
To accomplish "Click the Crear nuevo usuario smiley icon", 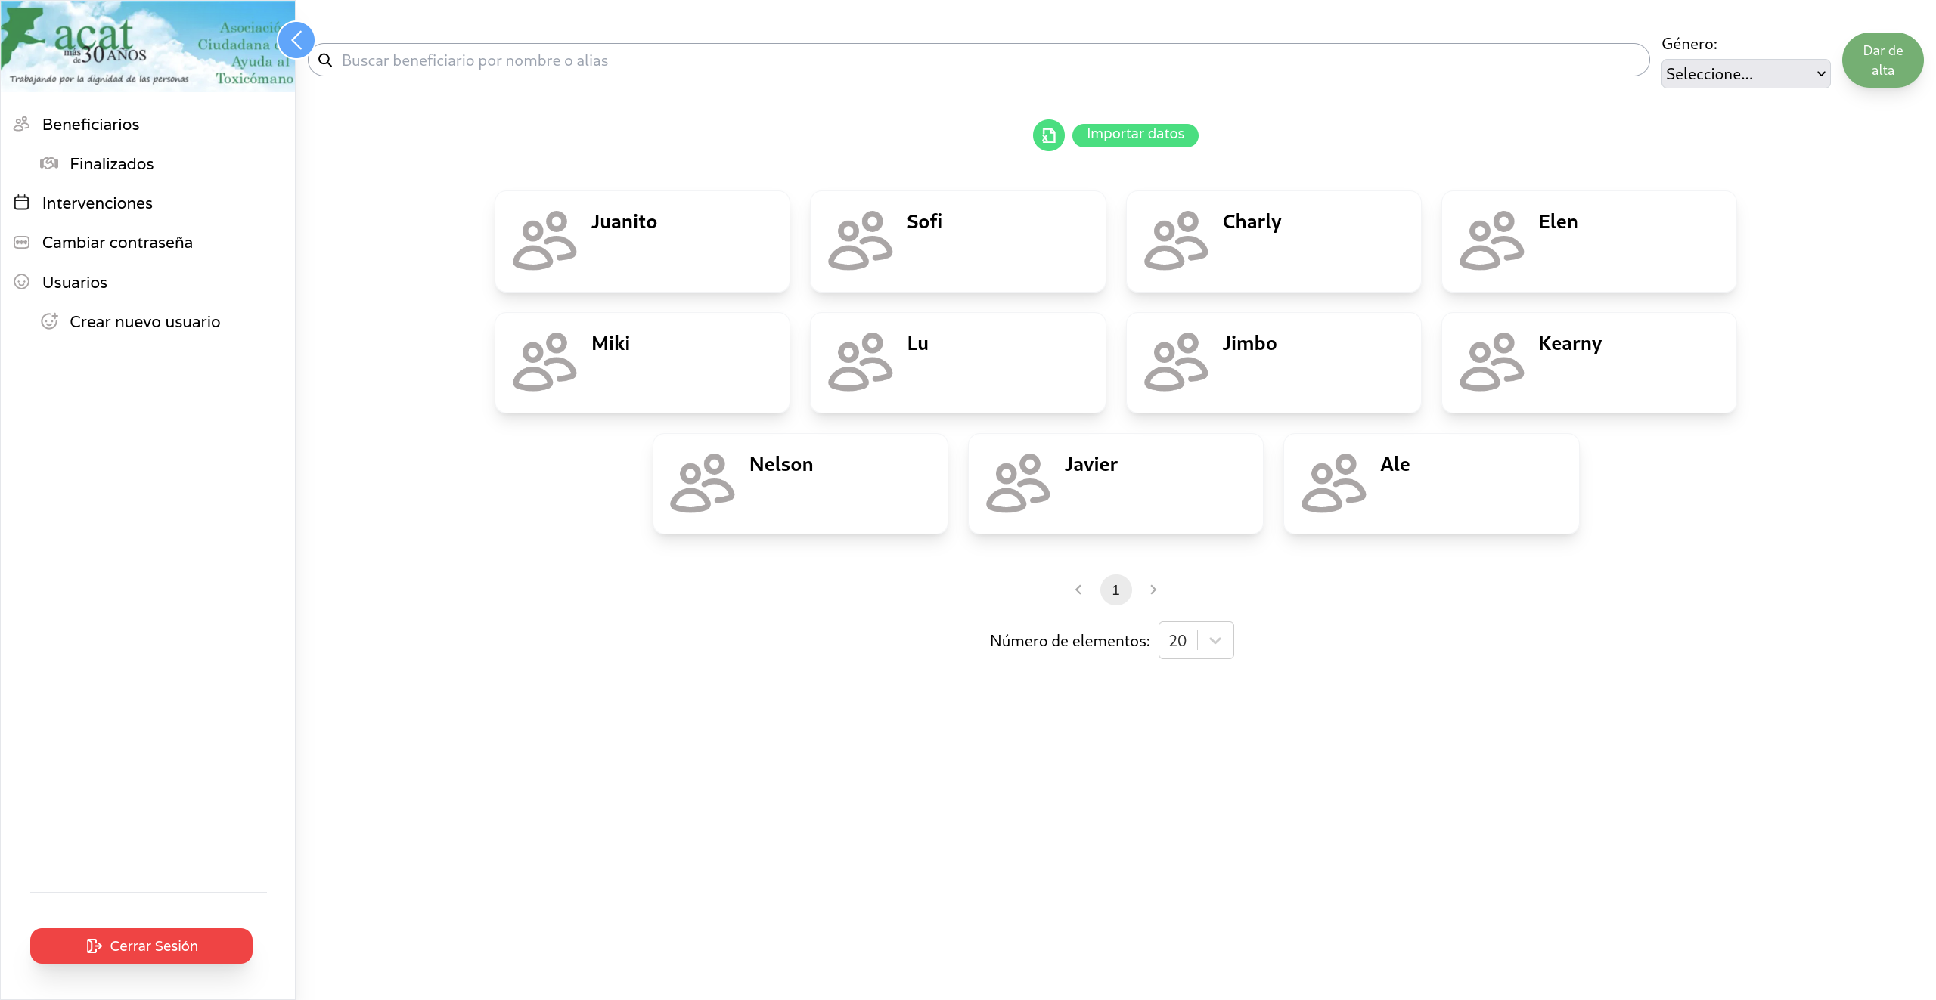I will pos(49,321).
